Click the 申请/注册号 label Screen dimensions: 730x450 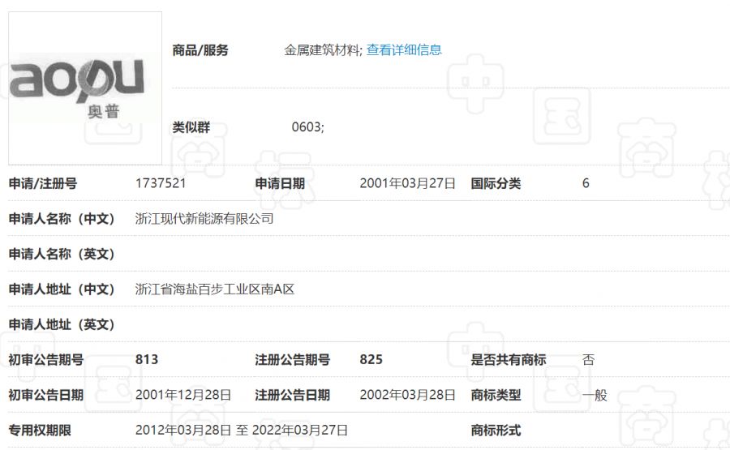(x=43, y=183)
